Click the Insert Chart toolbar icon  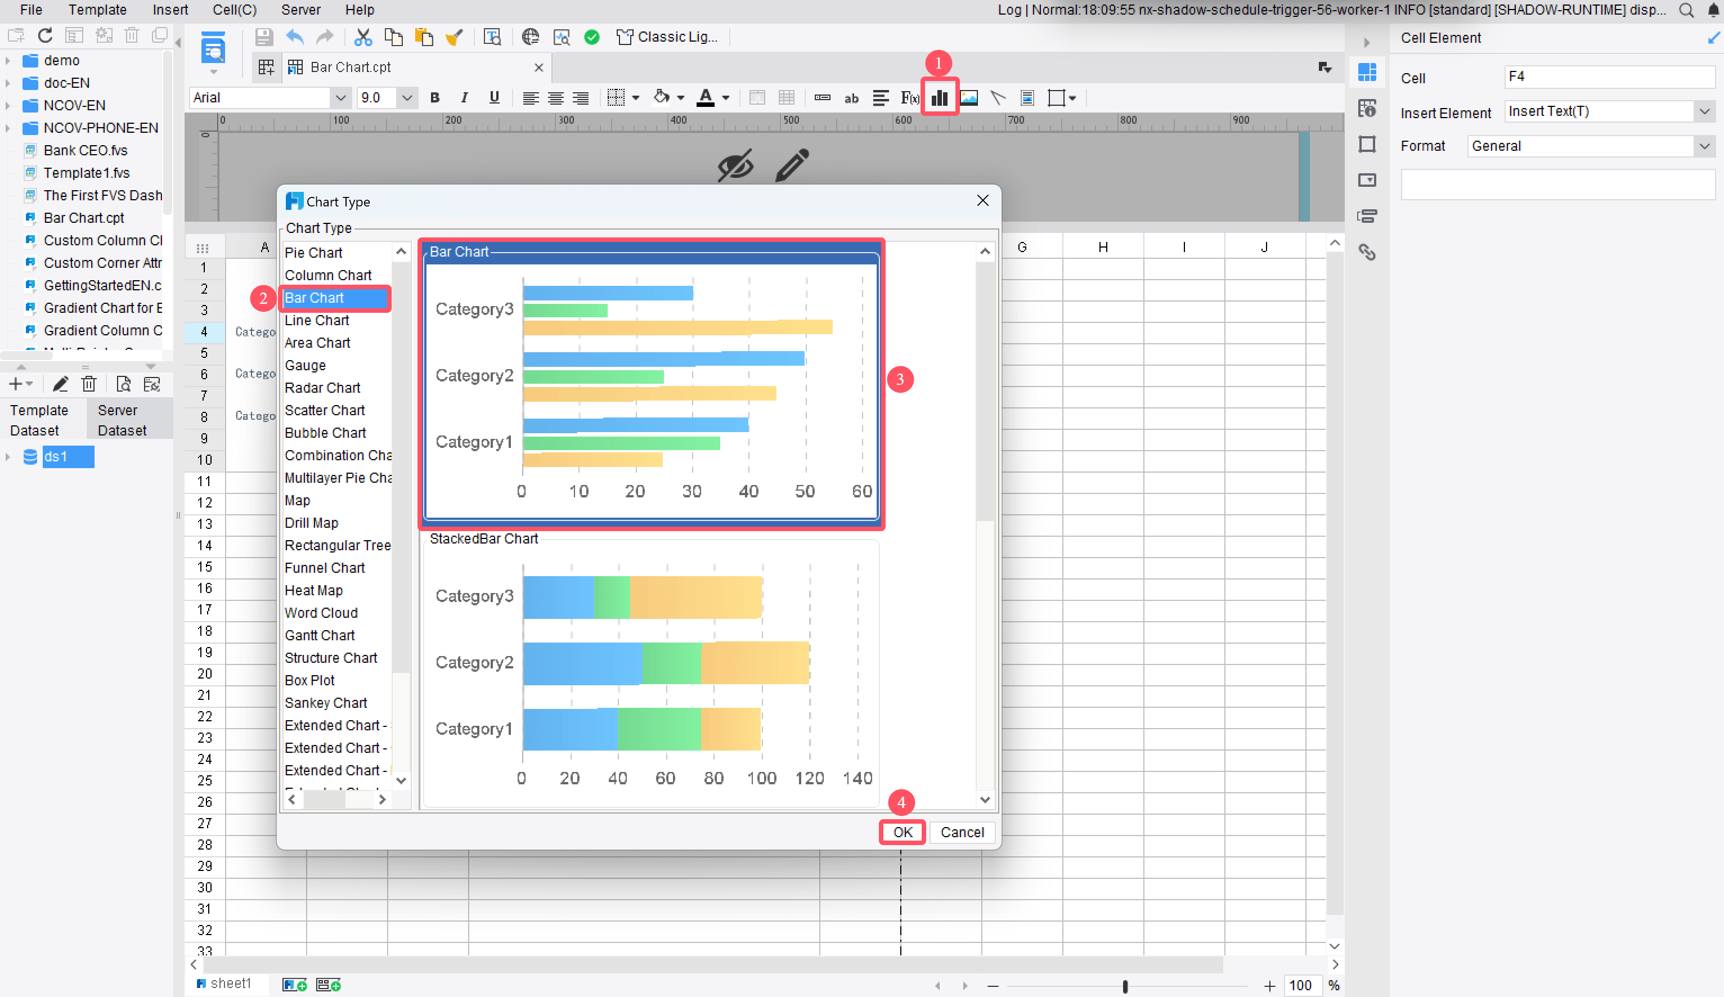click(x=939, y=98)
